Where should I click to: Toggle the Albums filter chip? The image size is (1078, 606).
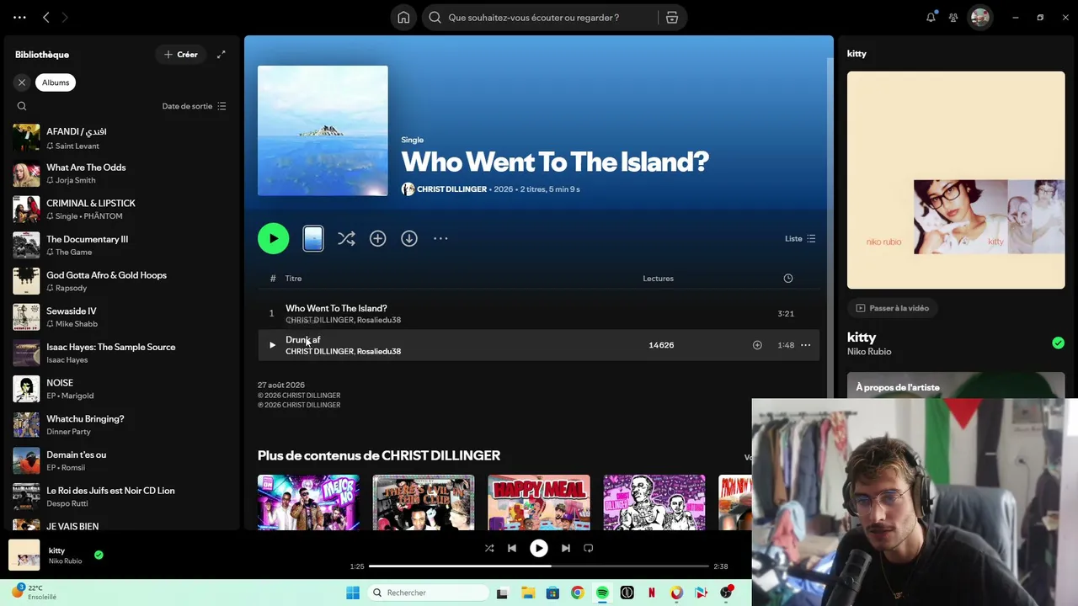click(x=56, y=82)
